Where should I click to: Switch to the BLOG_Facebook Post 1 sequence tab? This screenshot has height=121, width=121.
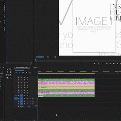pos(22,68)
